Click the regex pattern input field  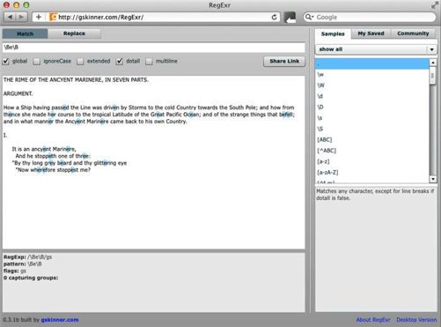pyautogui.click(x=154, y=48)
